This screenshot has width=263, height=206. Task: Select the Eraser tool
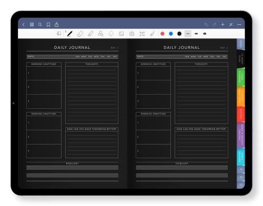[x=80, y=34]
